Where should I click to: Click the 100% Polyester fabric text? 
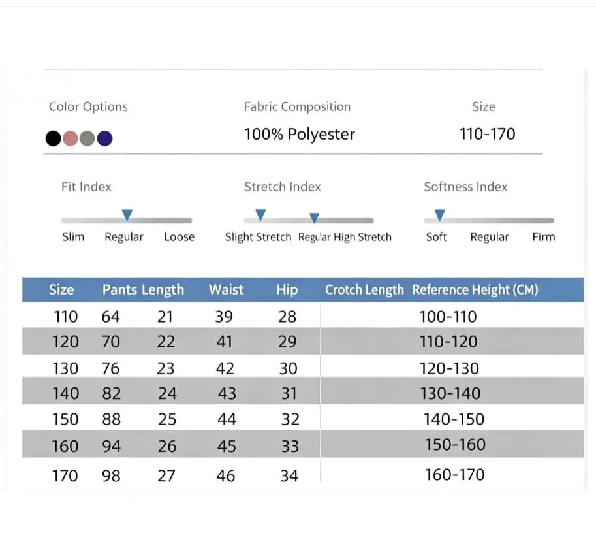[300, 135]
